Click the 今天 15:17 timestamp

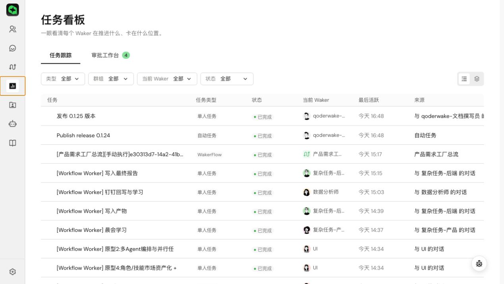[x=370, y=154]
